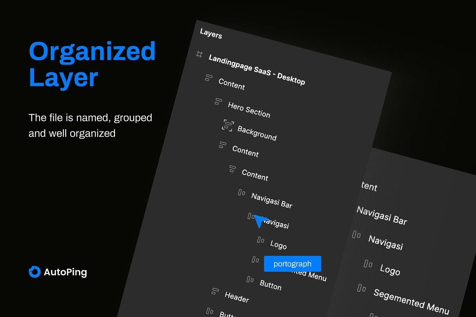Select the Content label just below Background
The width and height of the screenshot is (476, 317).
coord(246,151)
